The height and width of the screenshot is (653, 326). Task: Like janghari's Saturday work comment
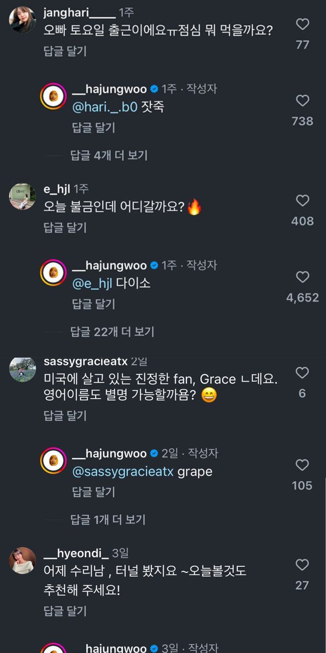(303, 24)
